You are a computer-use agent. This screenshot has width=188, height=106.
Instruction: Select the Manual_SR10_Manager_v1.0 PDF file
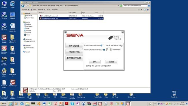[x=71, y=16]
